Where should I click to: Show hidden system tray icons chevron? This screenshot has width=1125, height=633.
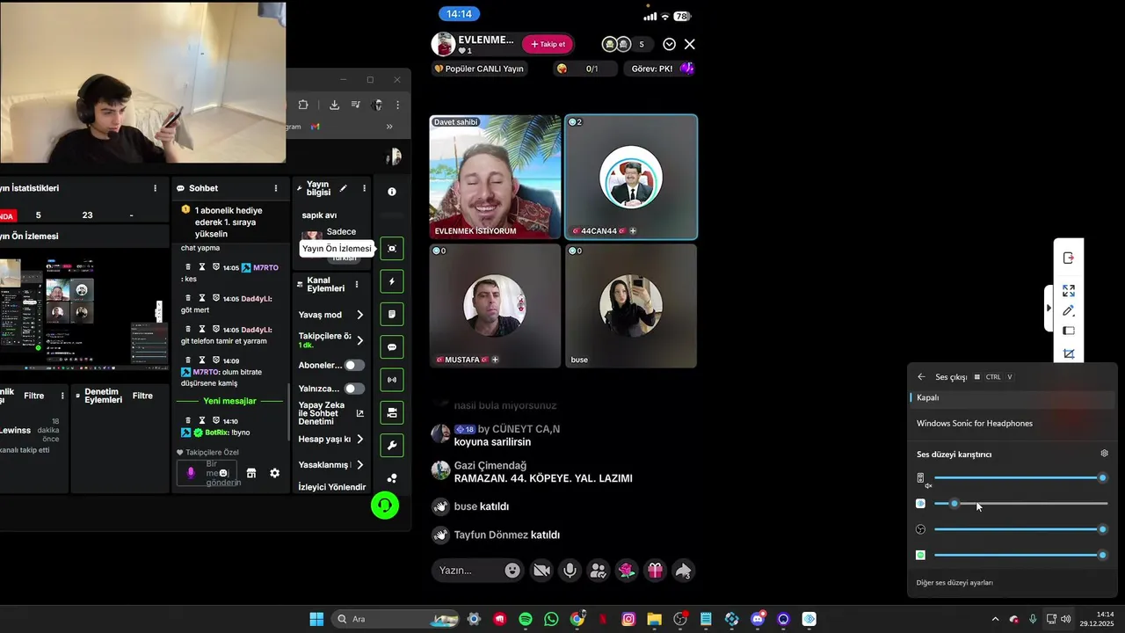coord(995,619)
